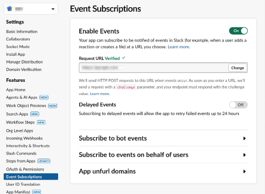Go to Incoming Webhooks

[x=24, y=138]
